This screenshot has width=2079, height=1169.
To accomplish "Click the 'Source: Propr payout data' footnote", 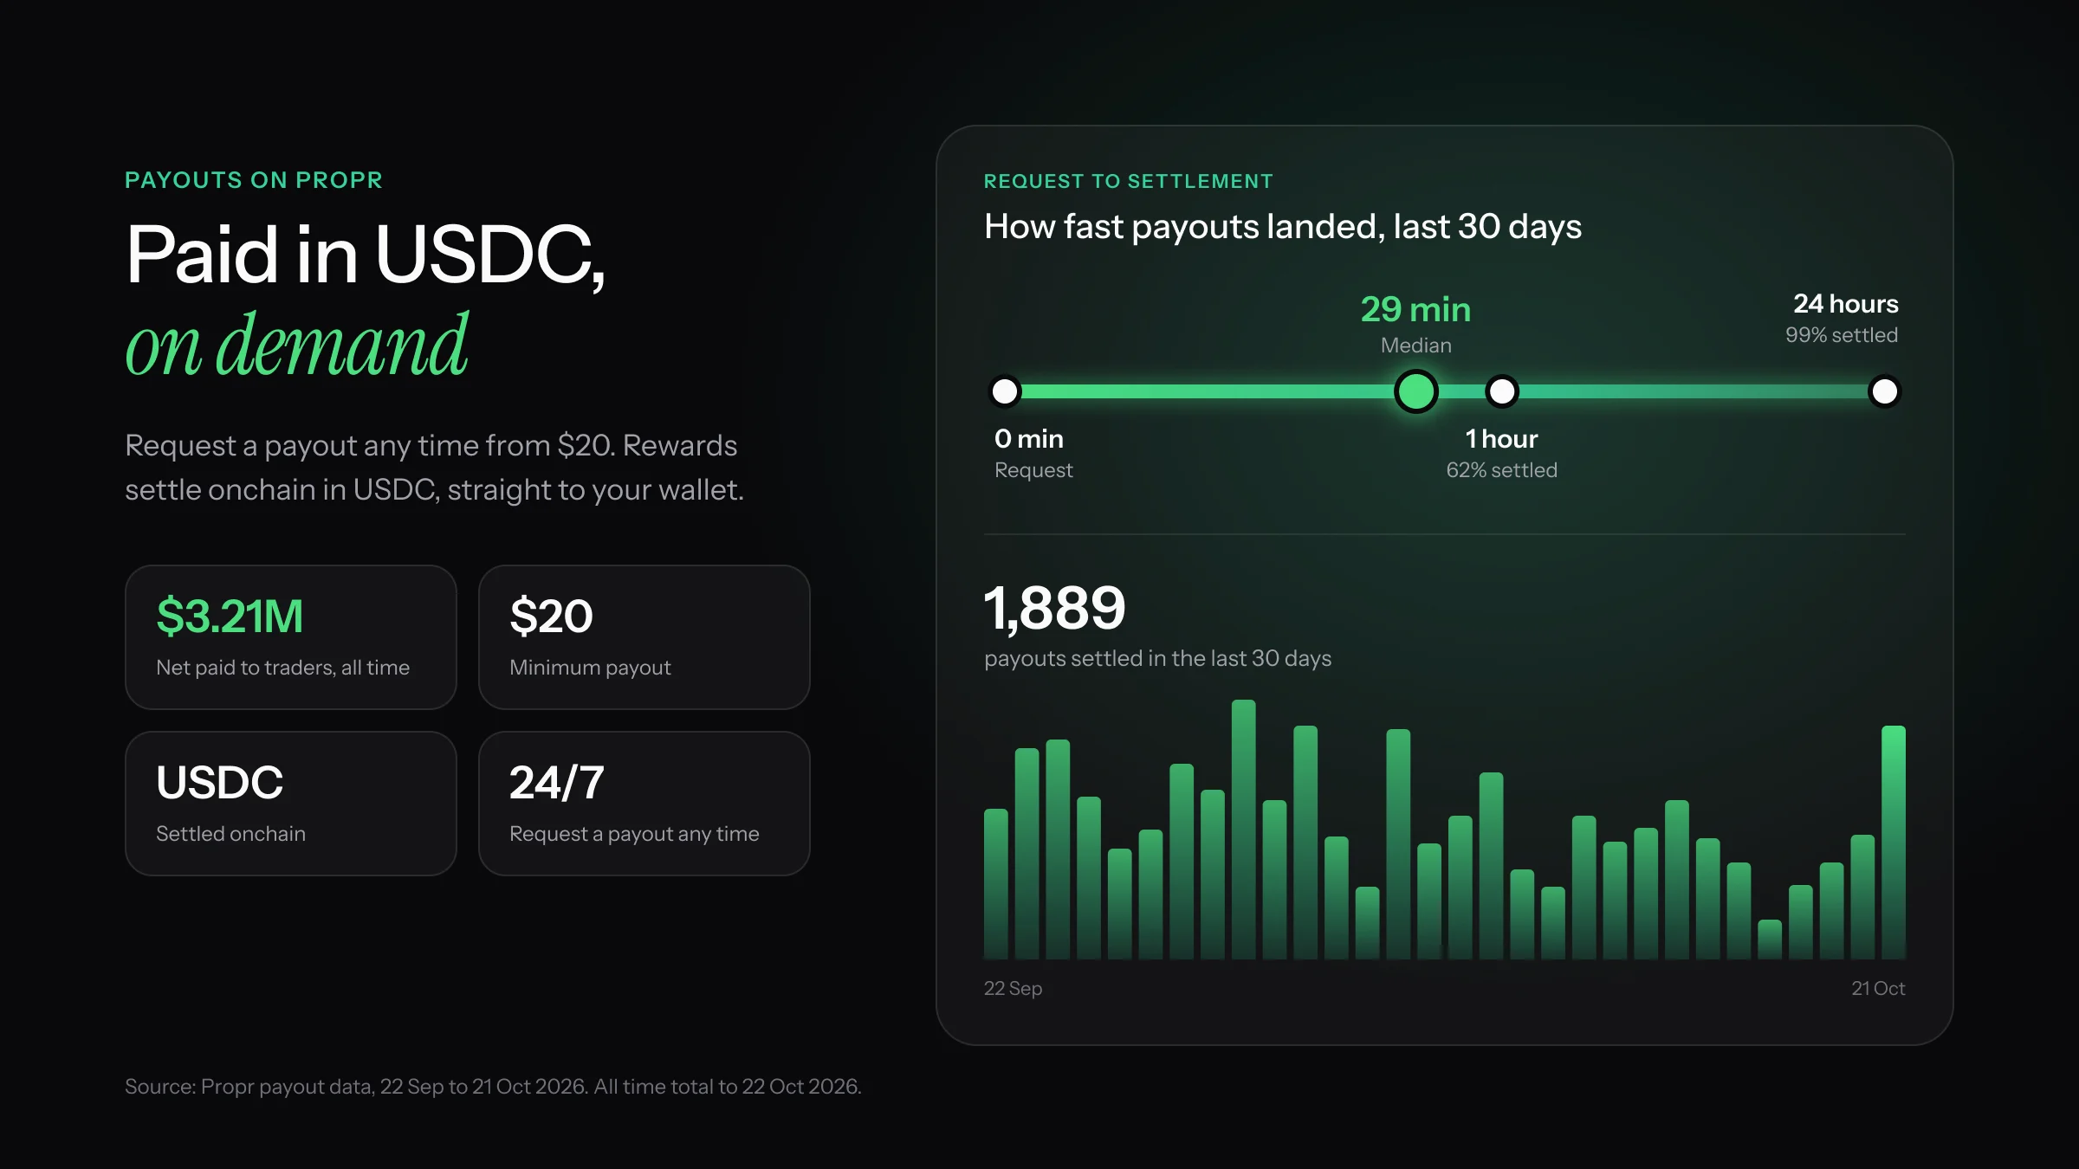I will click(493, 1087).
